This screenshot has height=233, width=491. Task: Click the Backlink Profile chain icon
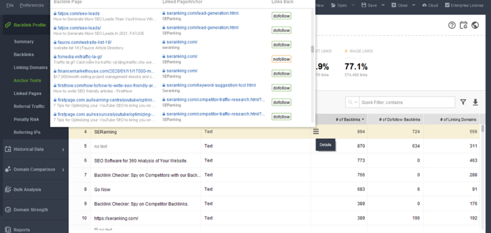click(8, 25)
